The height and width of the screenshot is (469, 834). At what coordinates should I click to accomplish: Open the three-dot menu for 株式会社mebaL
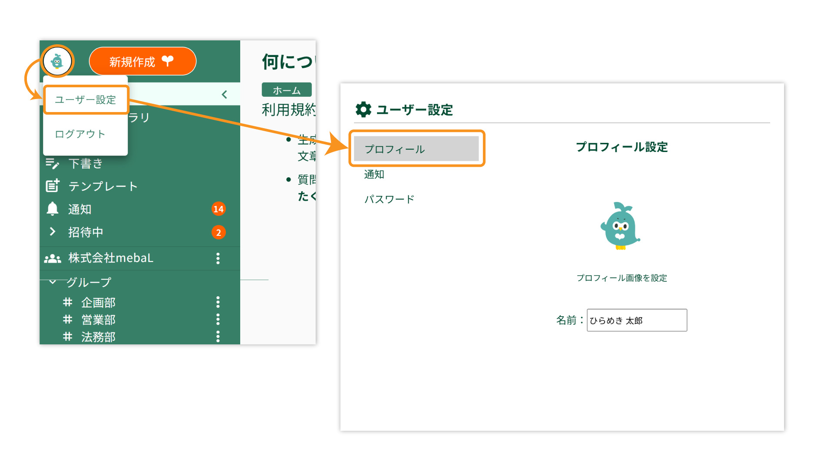[x=218, y=258]
